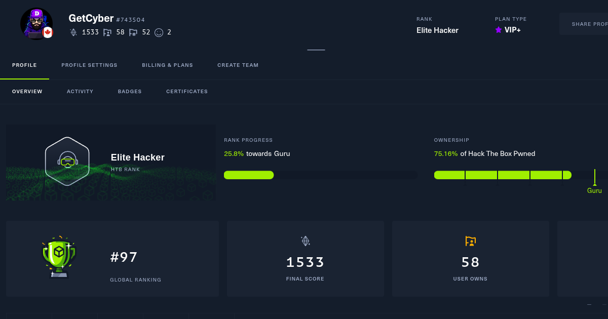This screenshot has width=608, height=319.
Task: Open the Profile Settings tab
Action: (89, 65)
